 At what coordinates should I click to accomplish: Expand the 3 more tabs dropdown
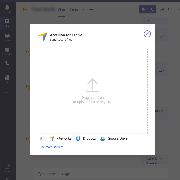[76, 10]
